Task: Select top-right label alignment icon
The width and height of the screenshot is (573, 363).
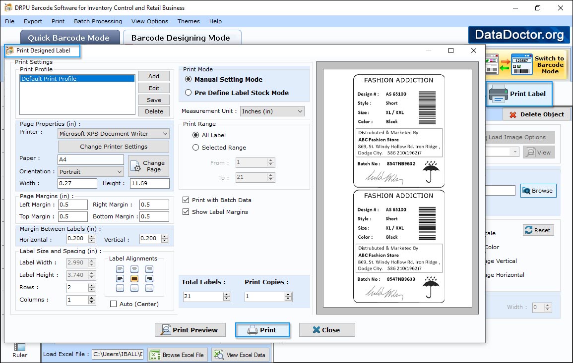Action: click(x=149, y=269)
